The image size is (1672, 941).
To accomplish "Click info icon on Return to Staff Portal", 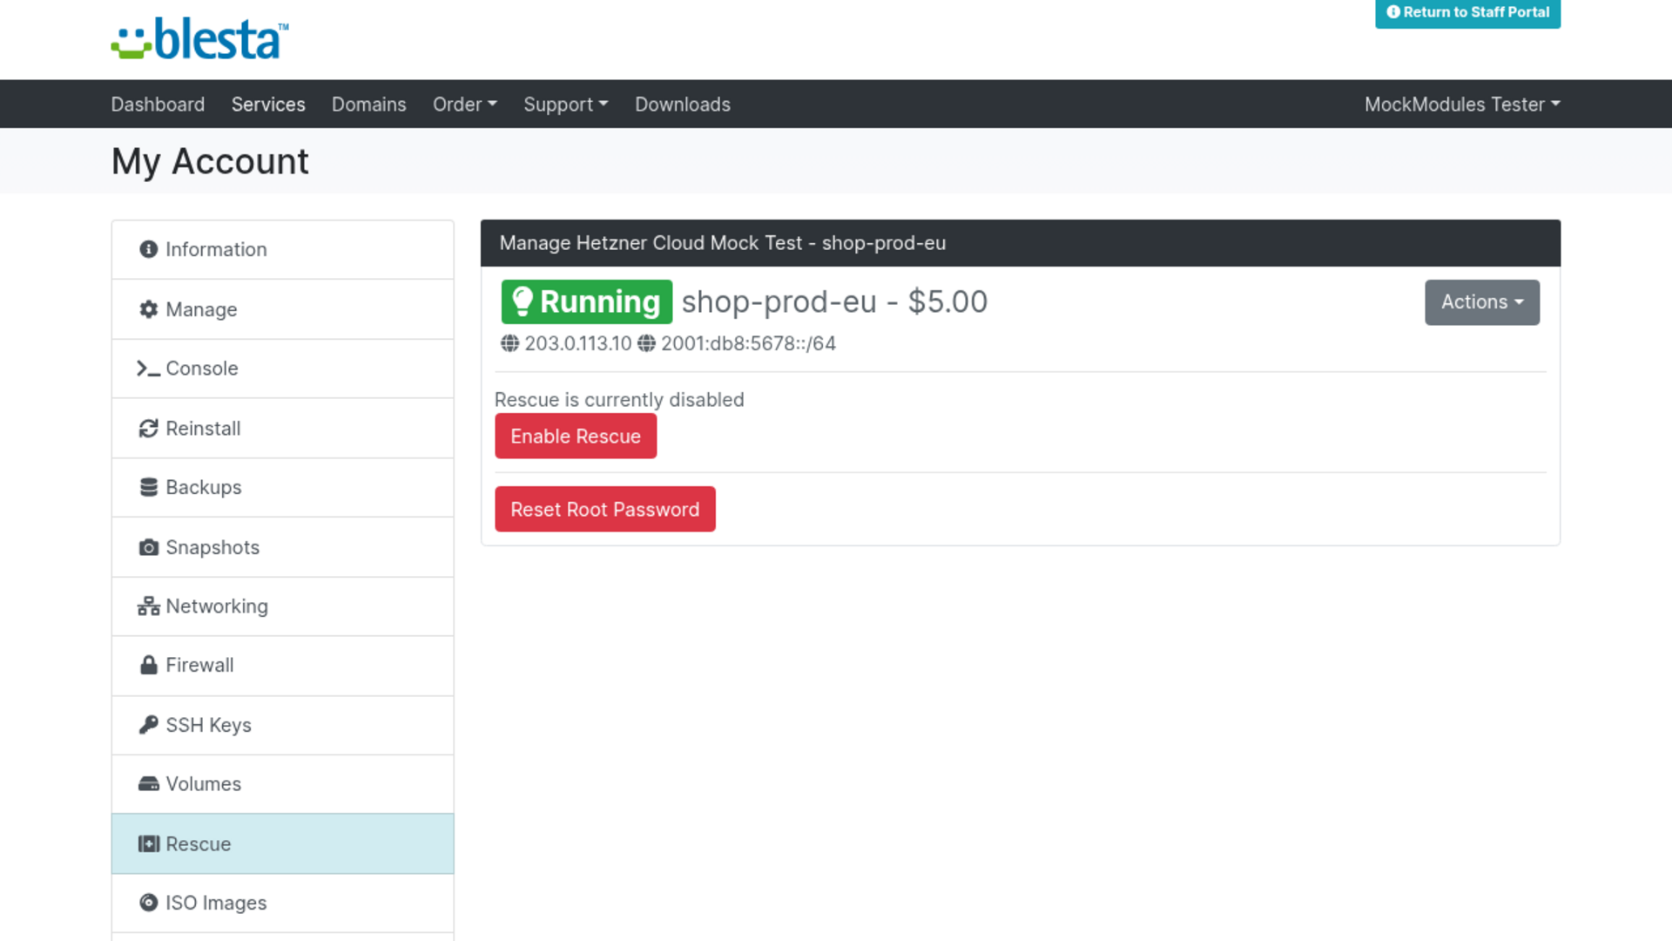I will (1393, 12).
